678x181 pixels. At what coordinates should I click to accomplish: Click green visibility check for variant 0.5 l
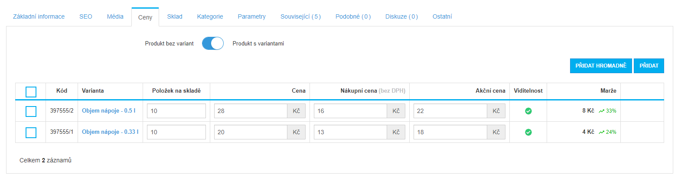click(x=528, y=111)
